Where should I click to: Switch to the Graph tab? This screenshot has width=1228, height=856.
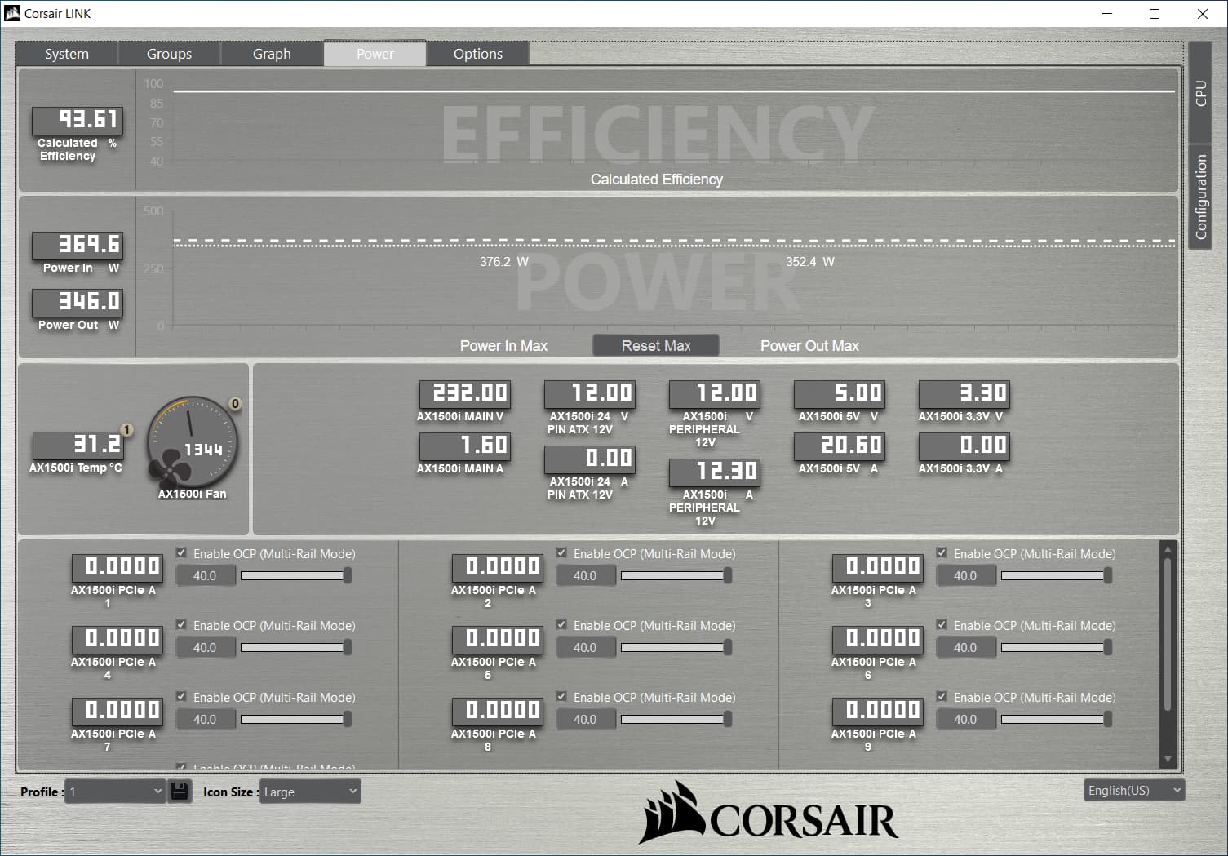[x=272, y=54]
